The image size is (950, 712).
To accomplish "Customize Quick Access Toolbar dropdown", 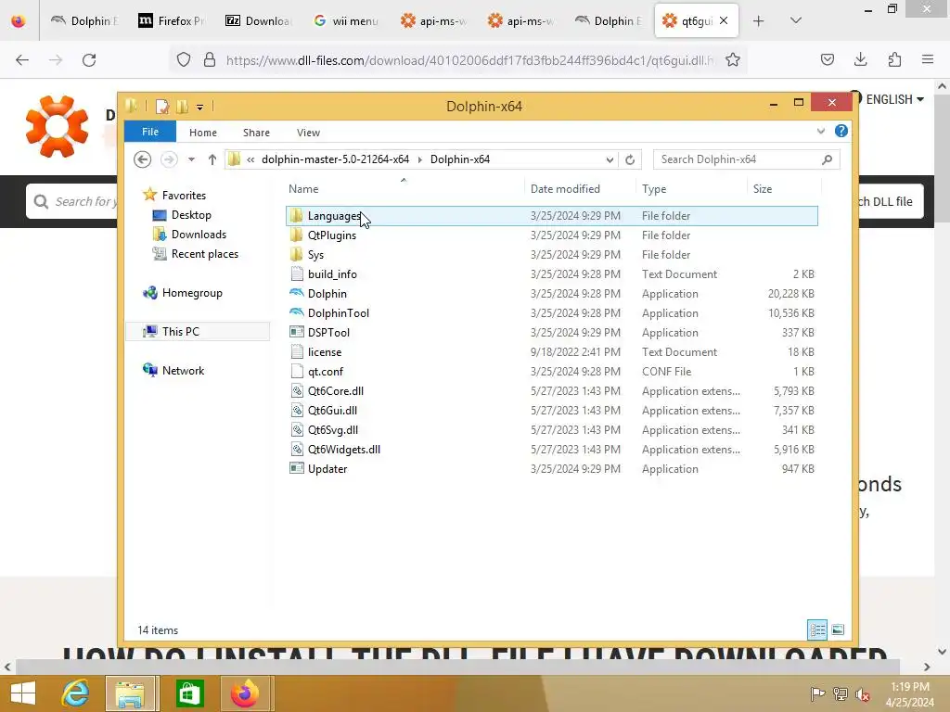I will tap(200, 108).
